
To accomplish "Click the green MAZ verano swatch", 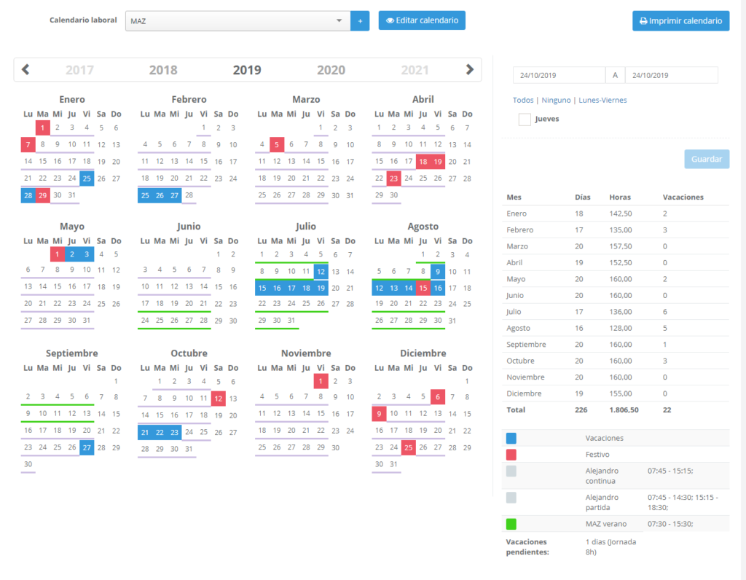I will (511, 524).
